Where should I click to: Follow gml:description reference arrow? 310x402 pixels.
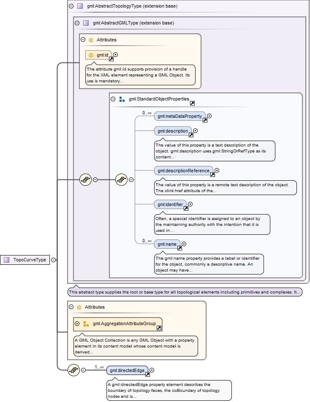click(191, 135)
